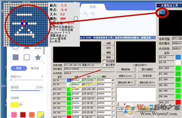Click the shapes panel vertical scrollbar
This screenshot has height=118, width=182.
coord(44,51)
